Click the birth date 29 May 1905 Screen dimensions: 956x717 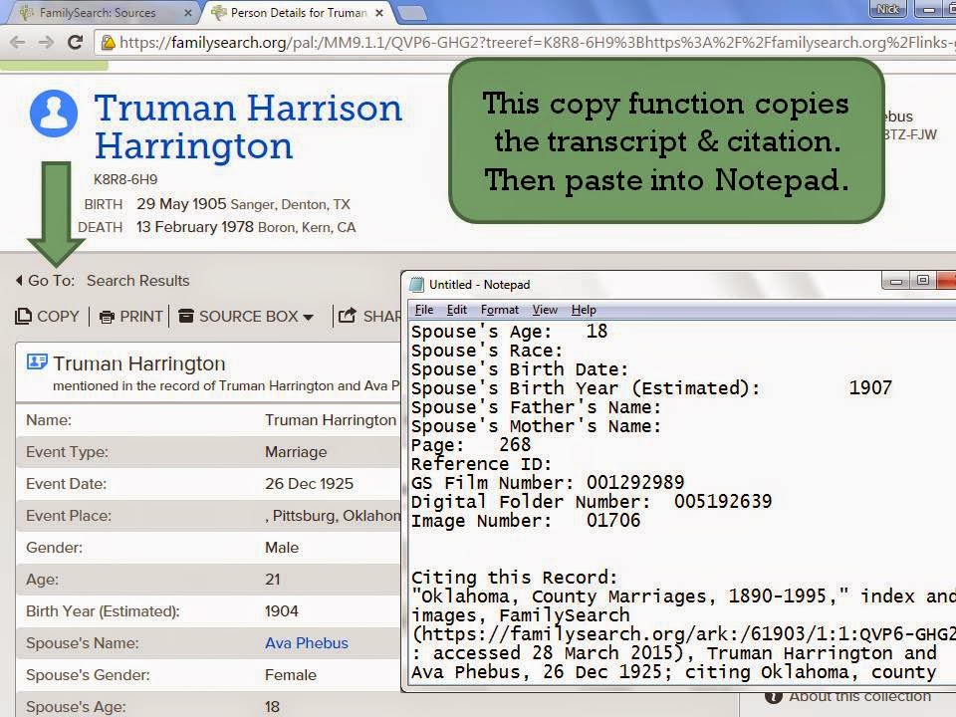pyautogui.click(x=181, y=203)
